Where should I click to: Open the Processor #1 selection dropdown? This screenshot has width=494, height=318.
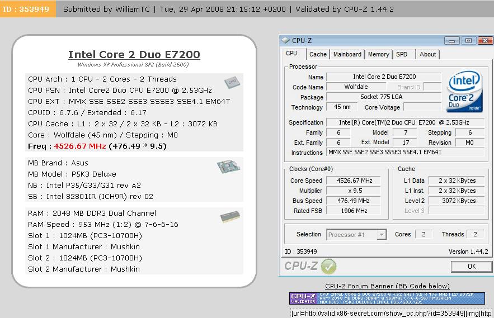coord(356,235)
